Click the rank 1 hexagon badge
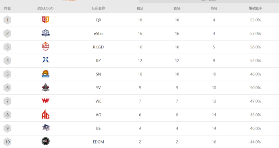 pyautogui.click(x=7, y=20)
